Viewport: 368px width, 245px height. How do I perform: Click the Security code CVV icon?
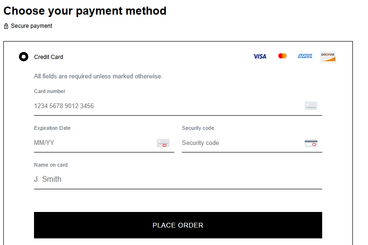click(311, 143)
